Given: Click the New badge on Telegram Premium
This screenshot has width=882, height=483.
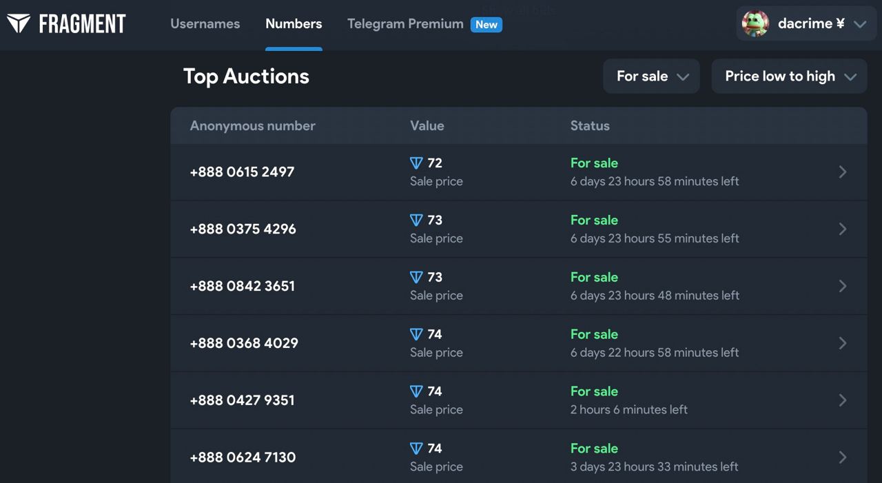Looking at the screenshot, I should [x=486, y=25].
